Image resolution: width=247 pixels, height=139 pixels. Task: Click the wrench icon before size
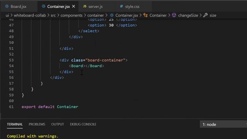(x=205, y=15)
